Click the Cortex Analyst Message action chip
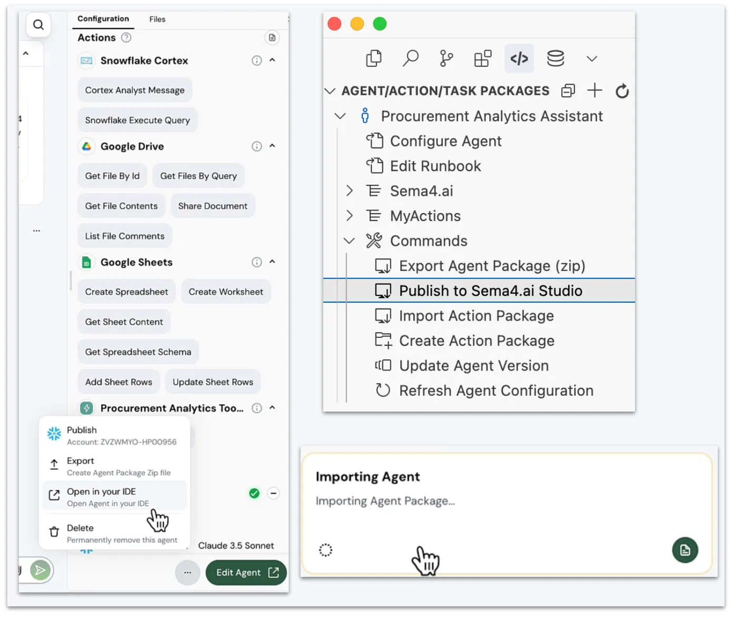This screenshot has height=620, width=734. click(x=135, y=90)
